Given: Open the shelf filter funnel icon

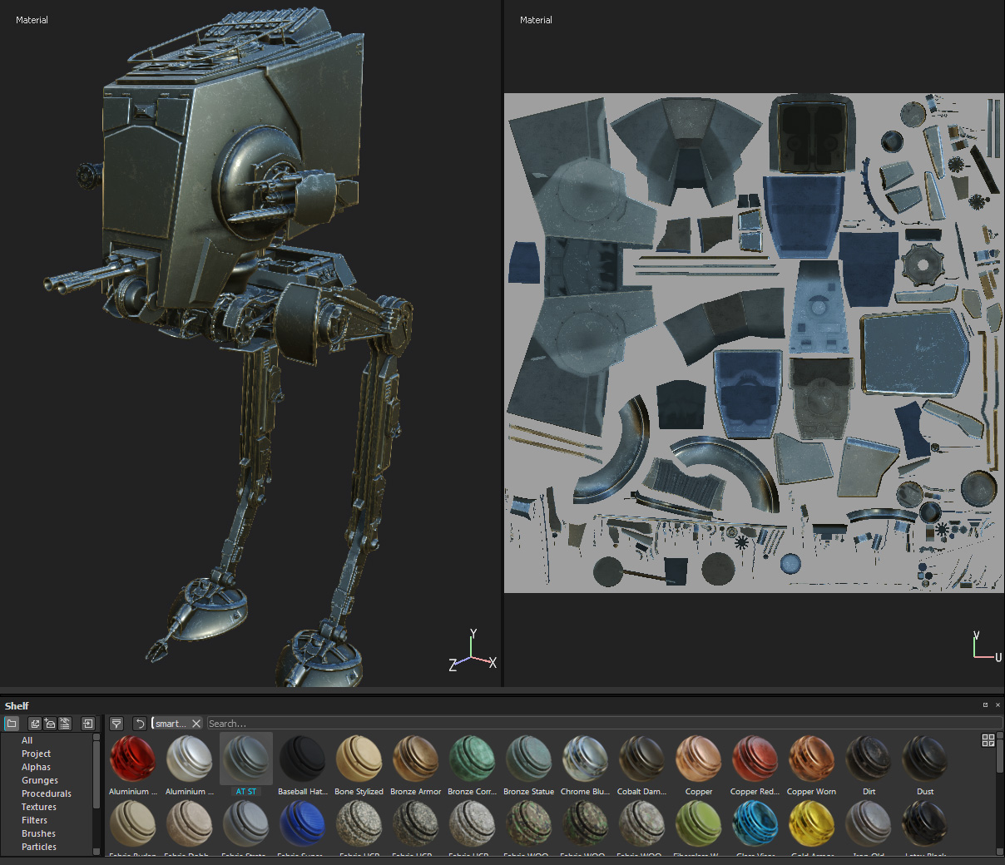Looking at the screenshot, I should pyautogui.click(x=116, y=724).
